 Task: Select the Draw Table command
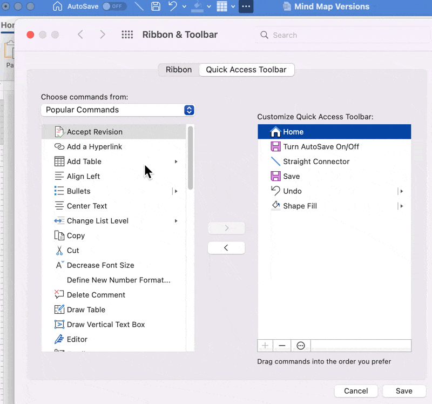coord(114,310)
